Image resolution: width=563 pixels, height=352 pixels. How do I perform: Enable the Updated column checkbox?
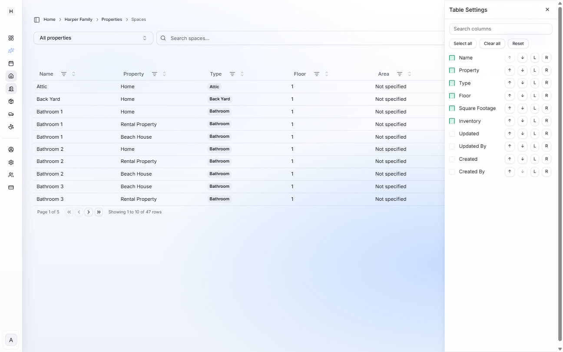point(452,133)
